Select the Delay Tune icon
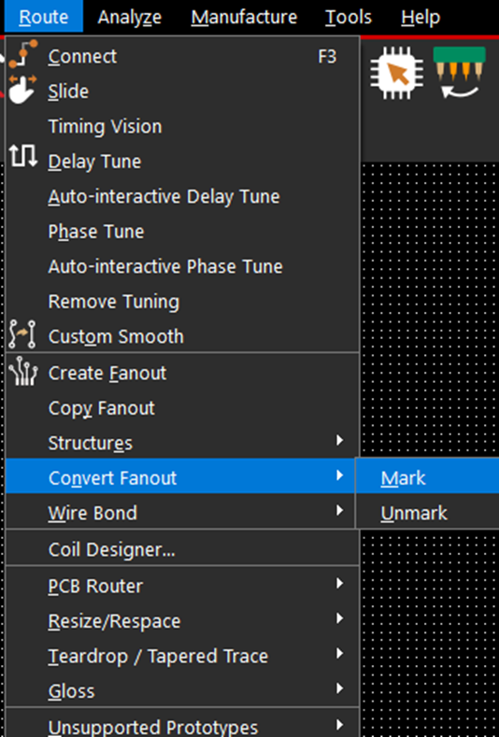The image size is (499, 737). pyautogui.click(x=23, y=156)
